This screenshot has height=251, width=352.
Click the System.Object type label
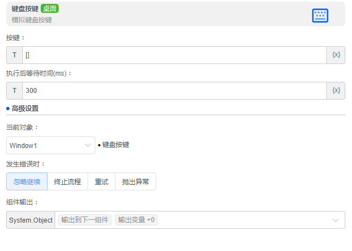[31, 220]
